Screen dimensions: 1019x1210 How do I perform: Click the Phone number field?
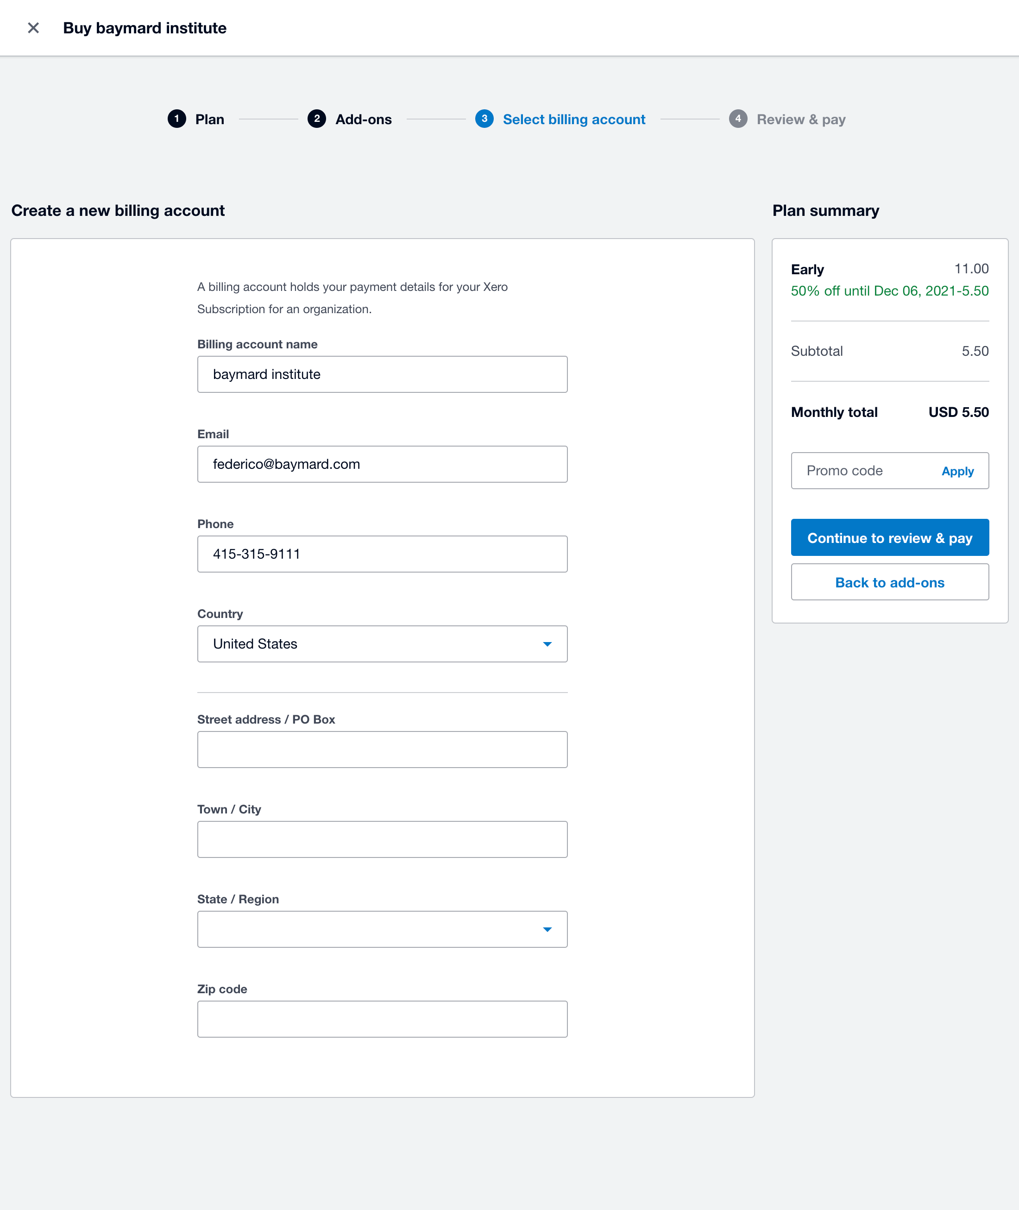(383, 554)
